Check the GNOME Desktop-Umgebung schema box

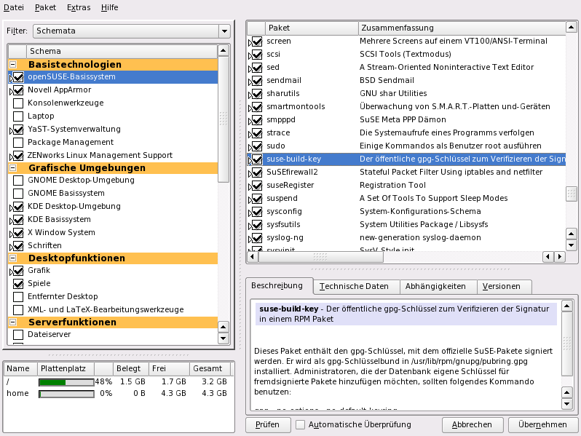click(x=18, y=181)
